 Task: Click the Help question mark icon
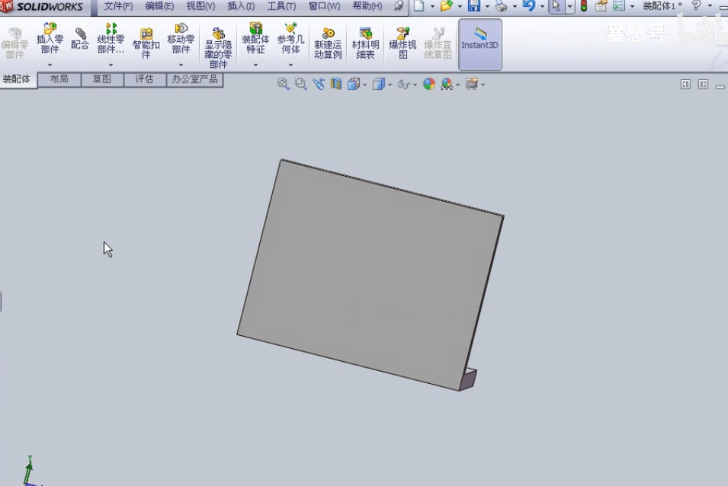coord(696,5)
